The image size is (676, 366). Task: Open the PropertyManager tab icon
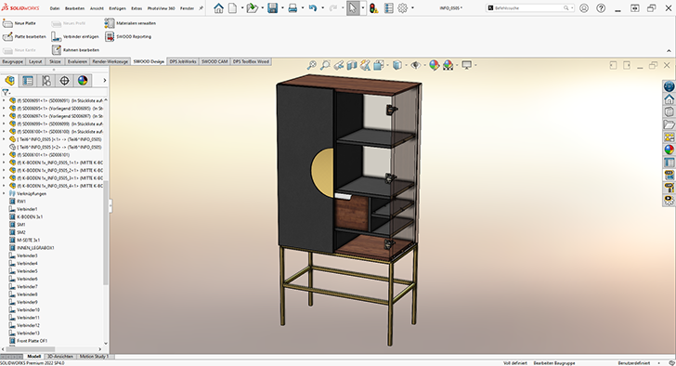tap(28, 81)
